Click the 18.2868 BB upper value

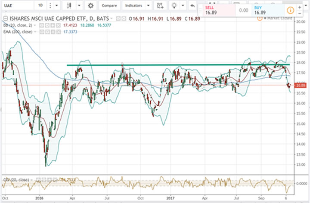click(x=87, y=25)
